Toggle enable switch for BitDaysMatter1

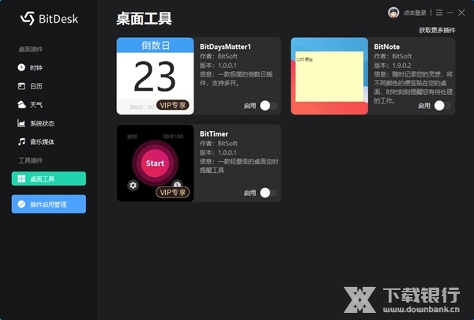pos(268,106)
